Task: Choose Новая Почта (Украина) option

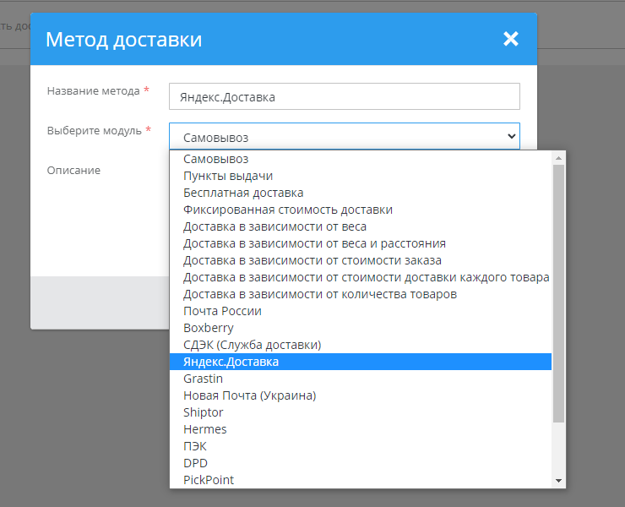Action: [x=249, y=395]
